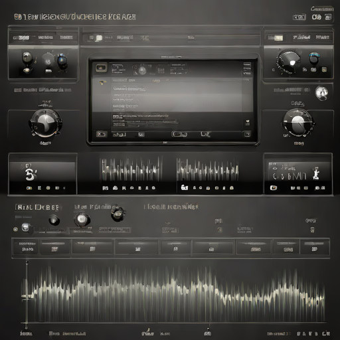The image size is (340, 340).
Task: Open the leftmost outlined box in the top-right corner
Action: pyautogui.click(x=299, y=17)
